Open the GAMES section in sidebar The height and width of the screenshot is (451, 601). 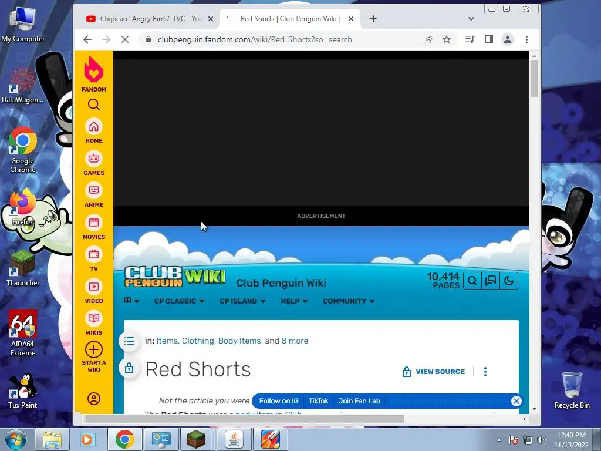pyautogui.click(x=94, y=164)
